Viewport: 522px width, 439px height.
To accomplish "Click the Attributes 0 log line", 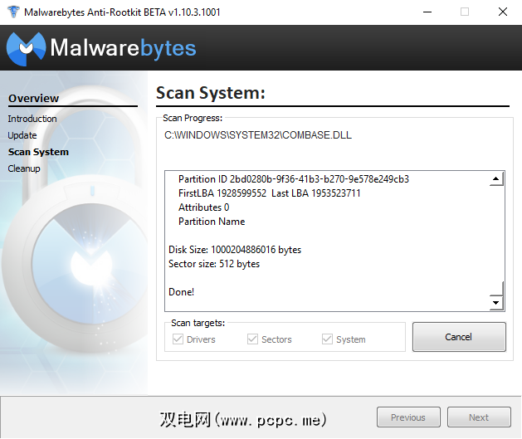I will pyautogui.click(x=204, y=207).
